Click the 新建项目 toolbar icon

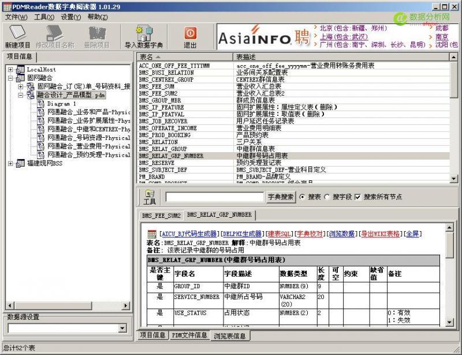tap(17, 33)
